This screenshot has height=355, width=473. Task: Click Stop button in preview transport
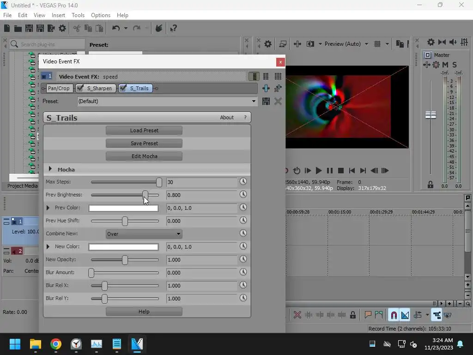(x=341, y=171)
